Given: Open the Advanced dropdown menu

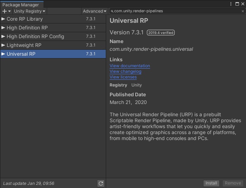Looking at the screenshot, I should tap(95, 11).
